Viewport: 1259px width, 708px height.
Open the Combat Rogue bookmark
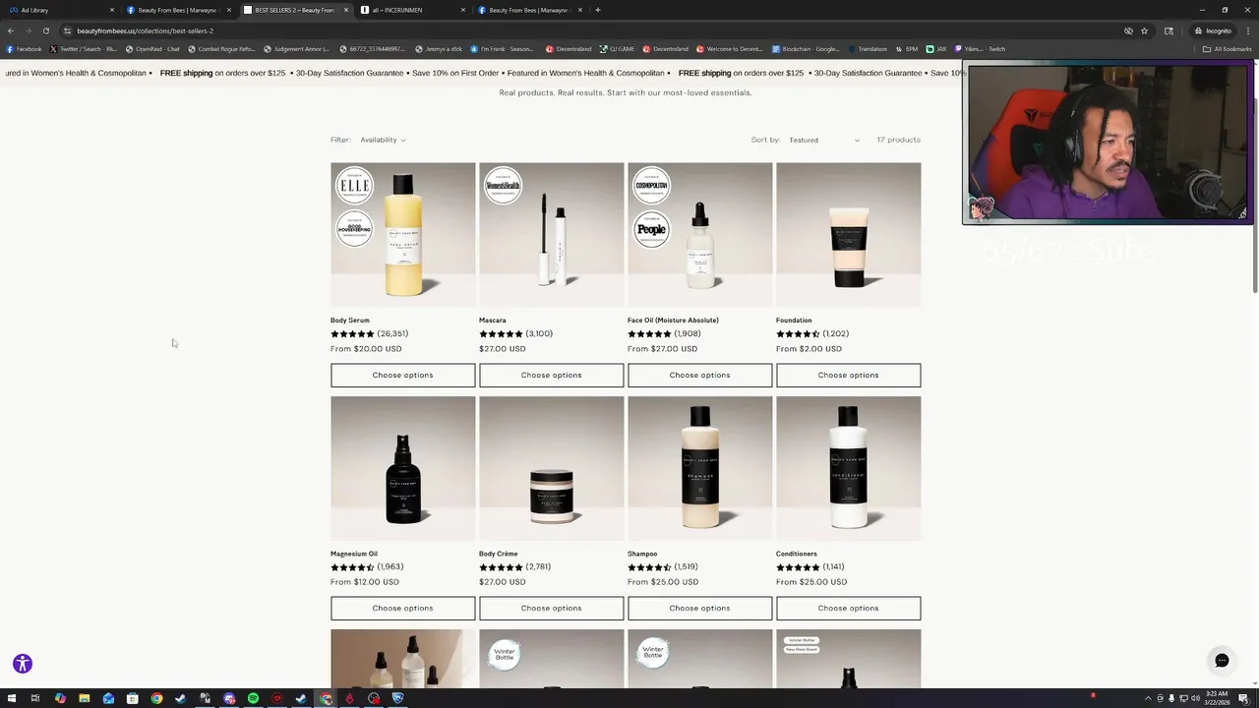pyautogui.click(x=222, y=49)
